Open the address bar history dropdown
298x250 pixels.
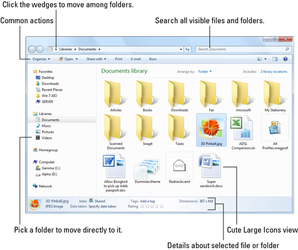181,49
